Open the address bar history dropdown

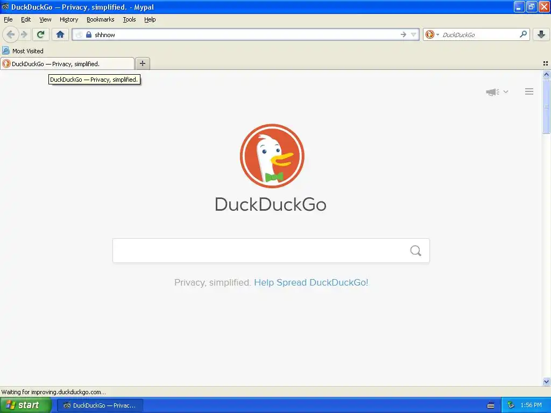(414, 34)
